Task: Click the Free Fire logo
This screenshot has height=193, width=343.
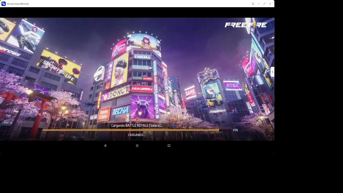Action: [246, 25]
